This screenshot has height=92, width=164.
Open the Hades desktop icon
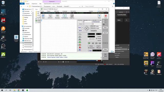(x=146, y=72)
